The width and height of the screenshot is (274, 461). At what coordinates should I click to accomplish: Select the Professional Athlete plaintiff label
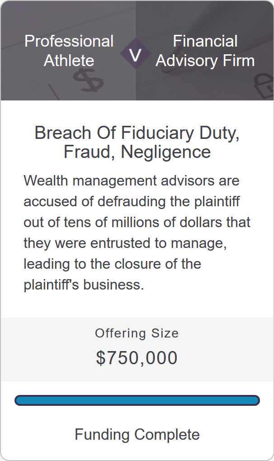click(x=69, y=51)
